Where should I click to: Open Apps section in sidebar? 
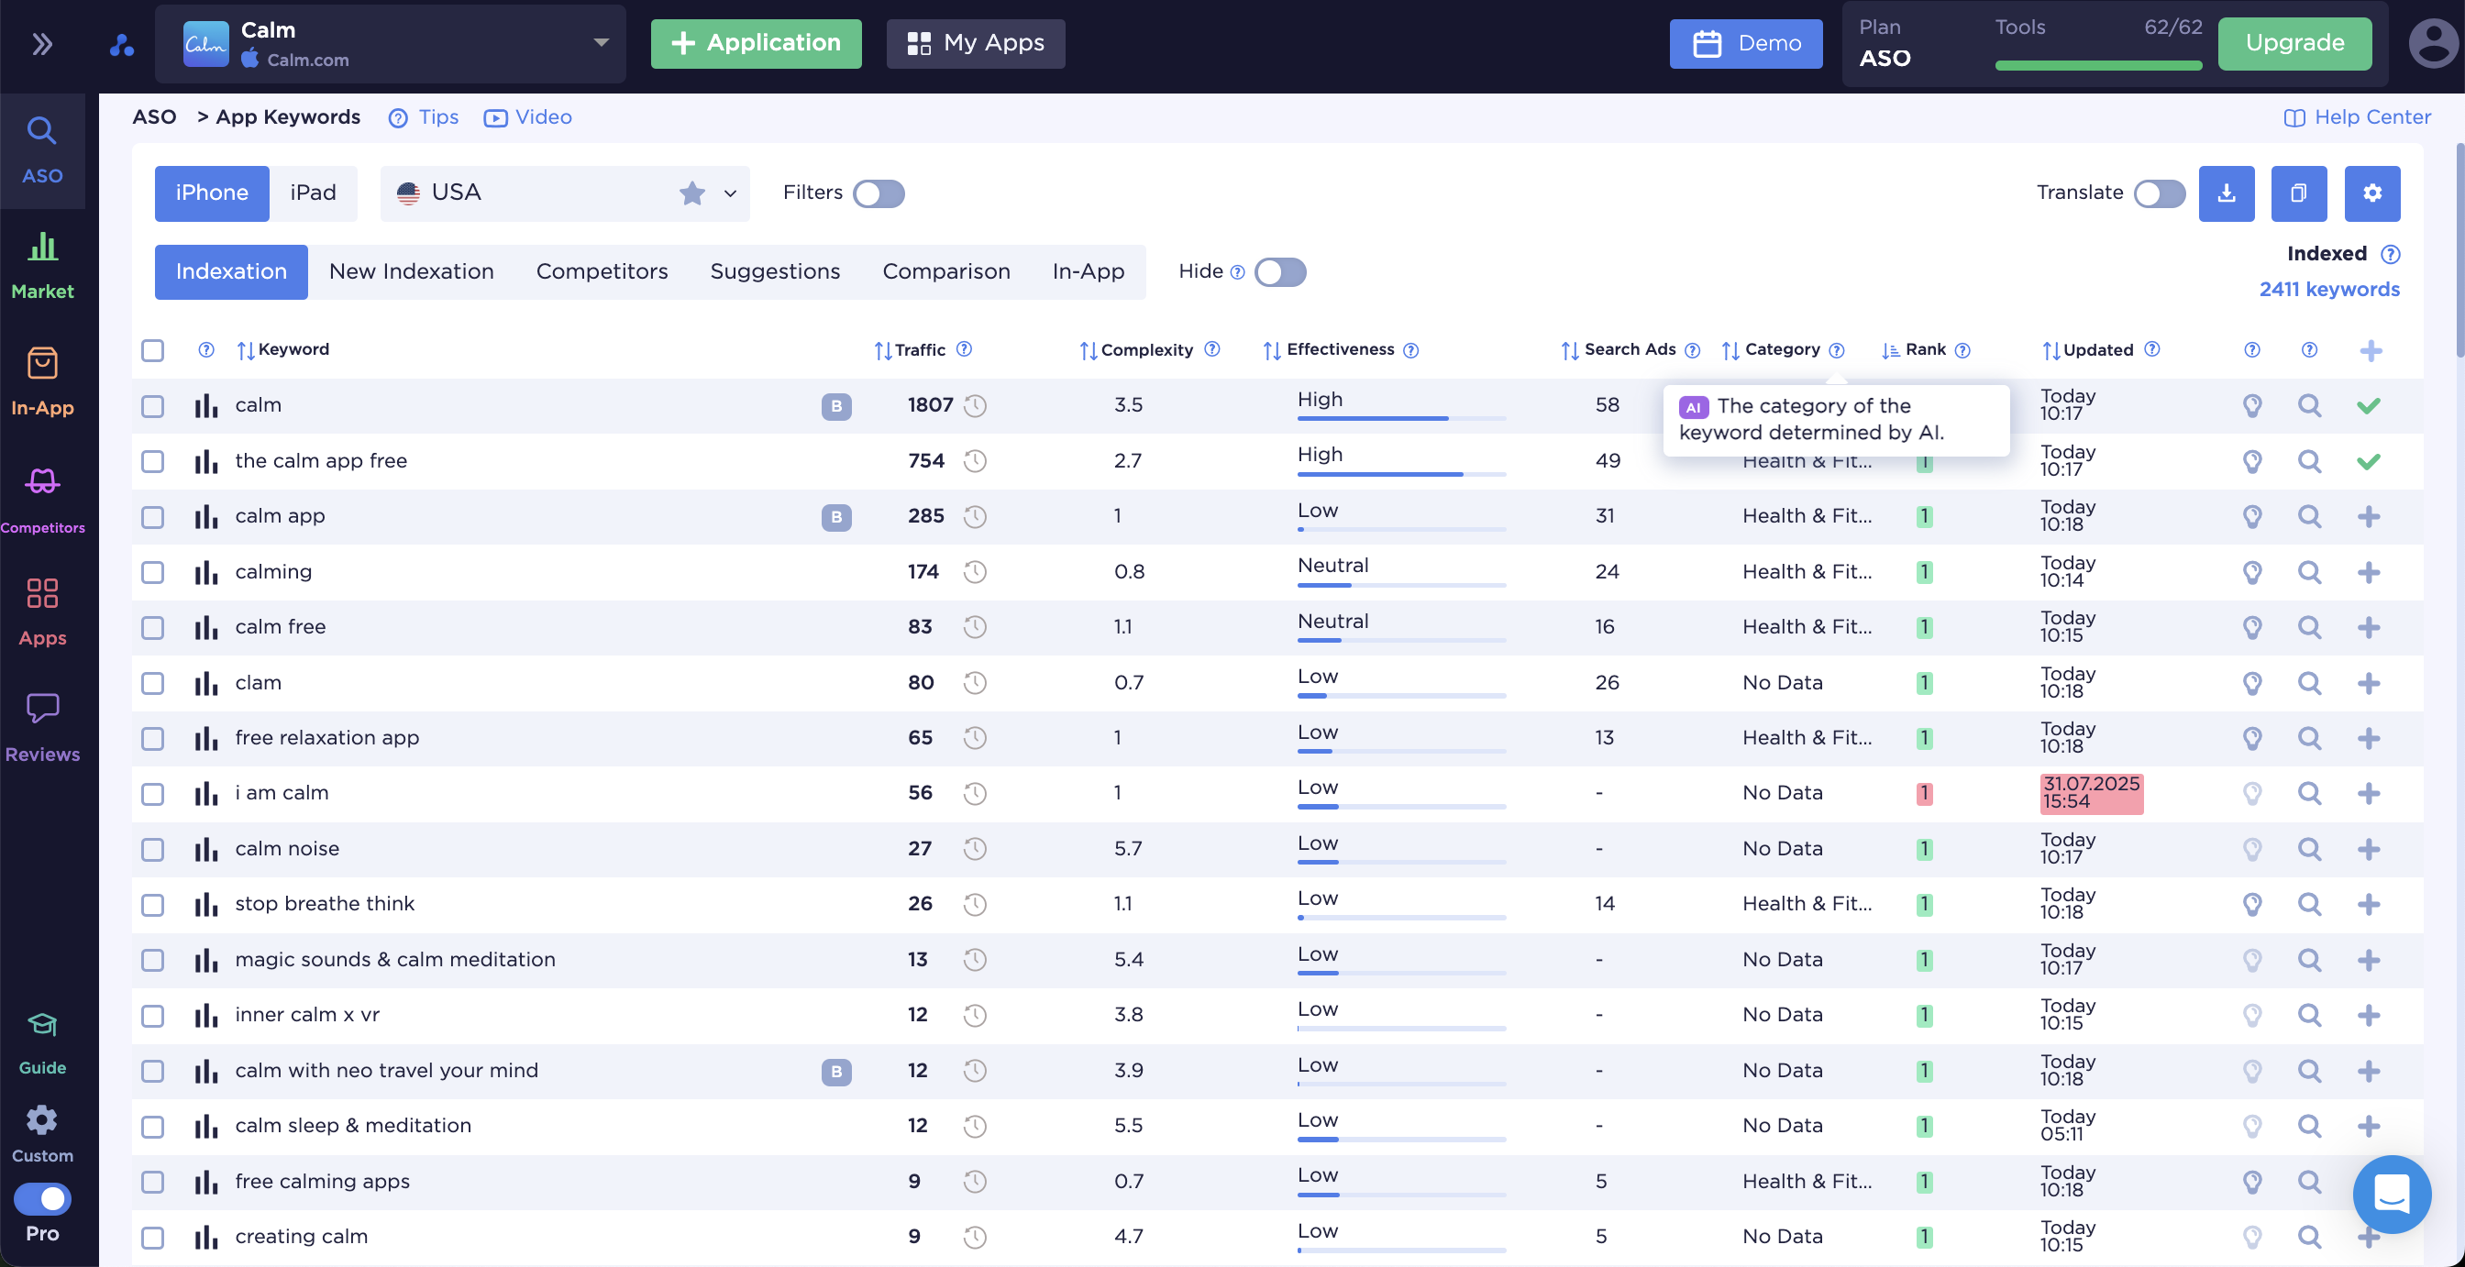42,612
